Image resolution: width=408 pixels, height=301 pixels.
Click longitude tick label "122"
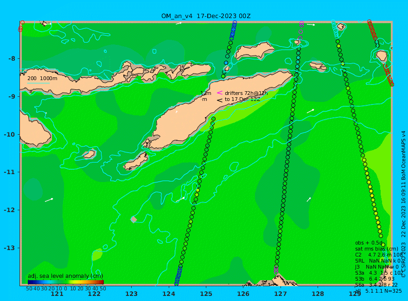coord(94,294)
